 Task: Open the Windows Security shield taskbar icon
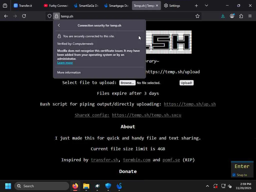coord(108,186)
